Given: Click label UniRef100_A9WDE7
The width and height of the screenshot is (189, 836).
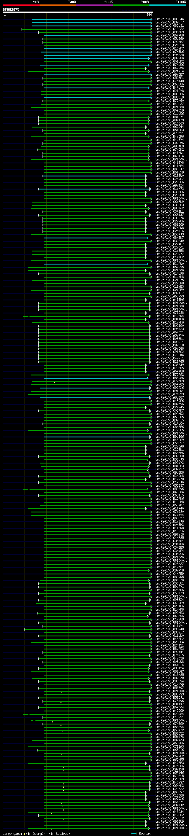Looking at the screenshot, I should click(170, 75).
